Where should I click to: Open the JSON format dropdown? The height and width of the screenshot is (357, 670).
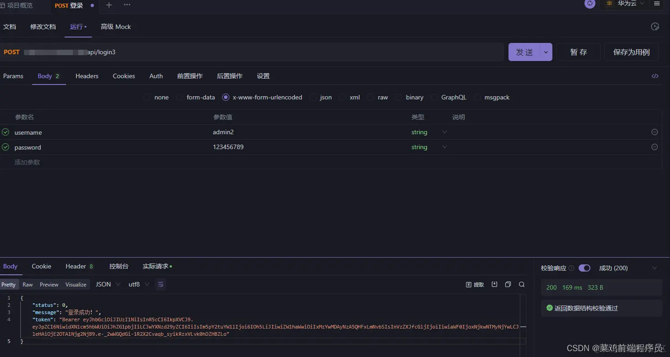108,284
